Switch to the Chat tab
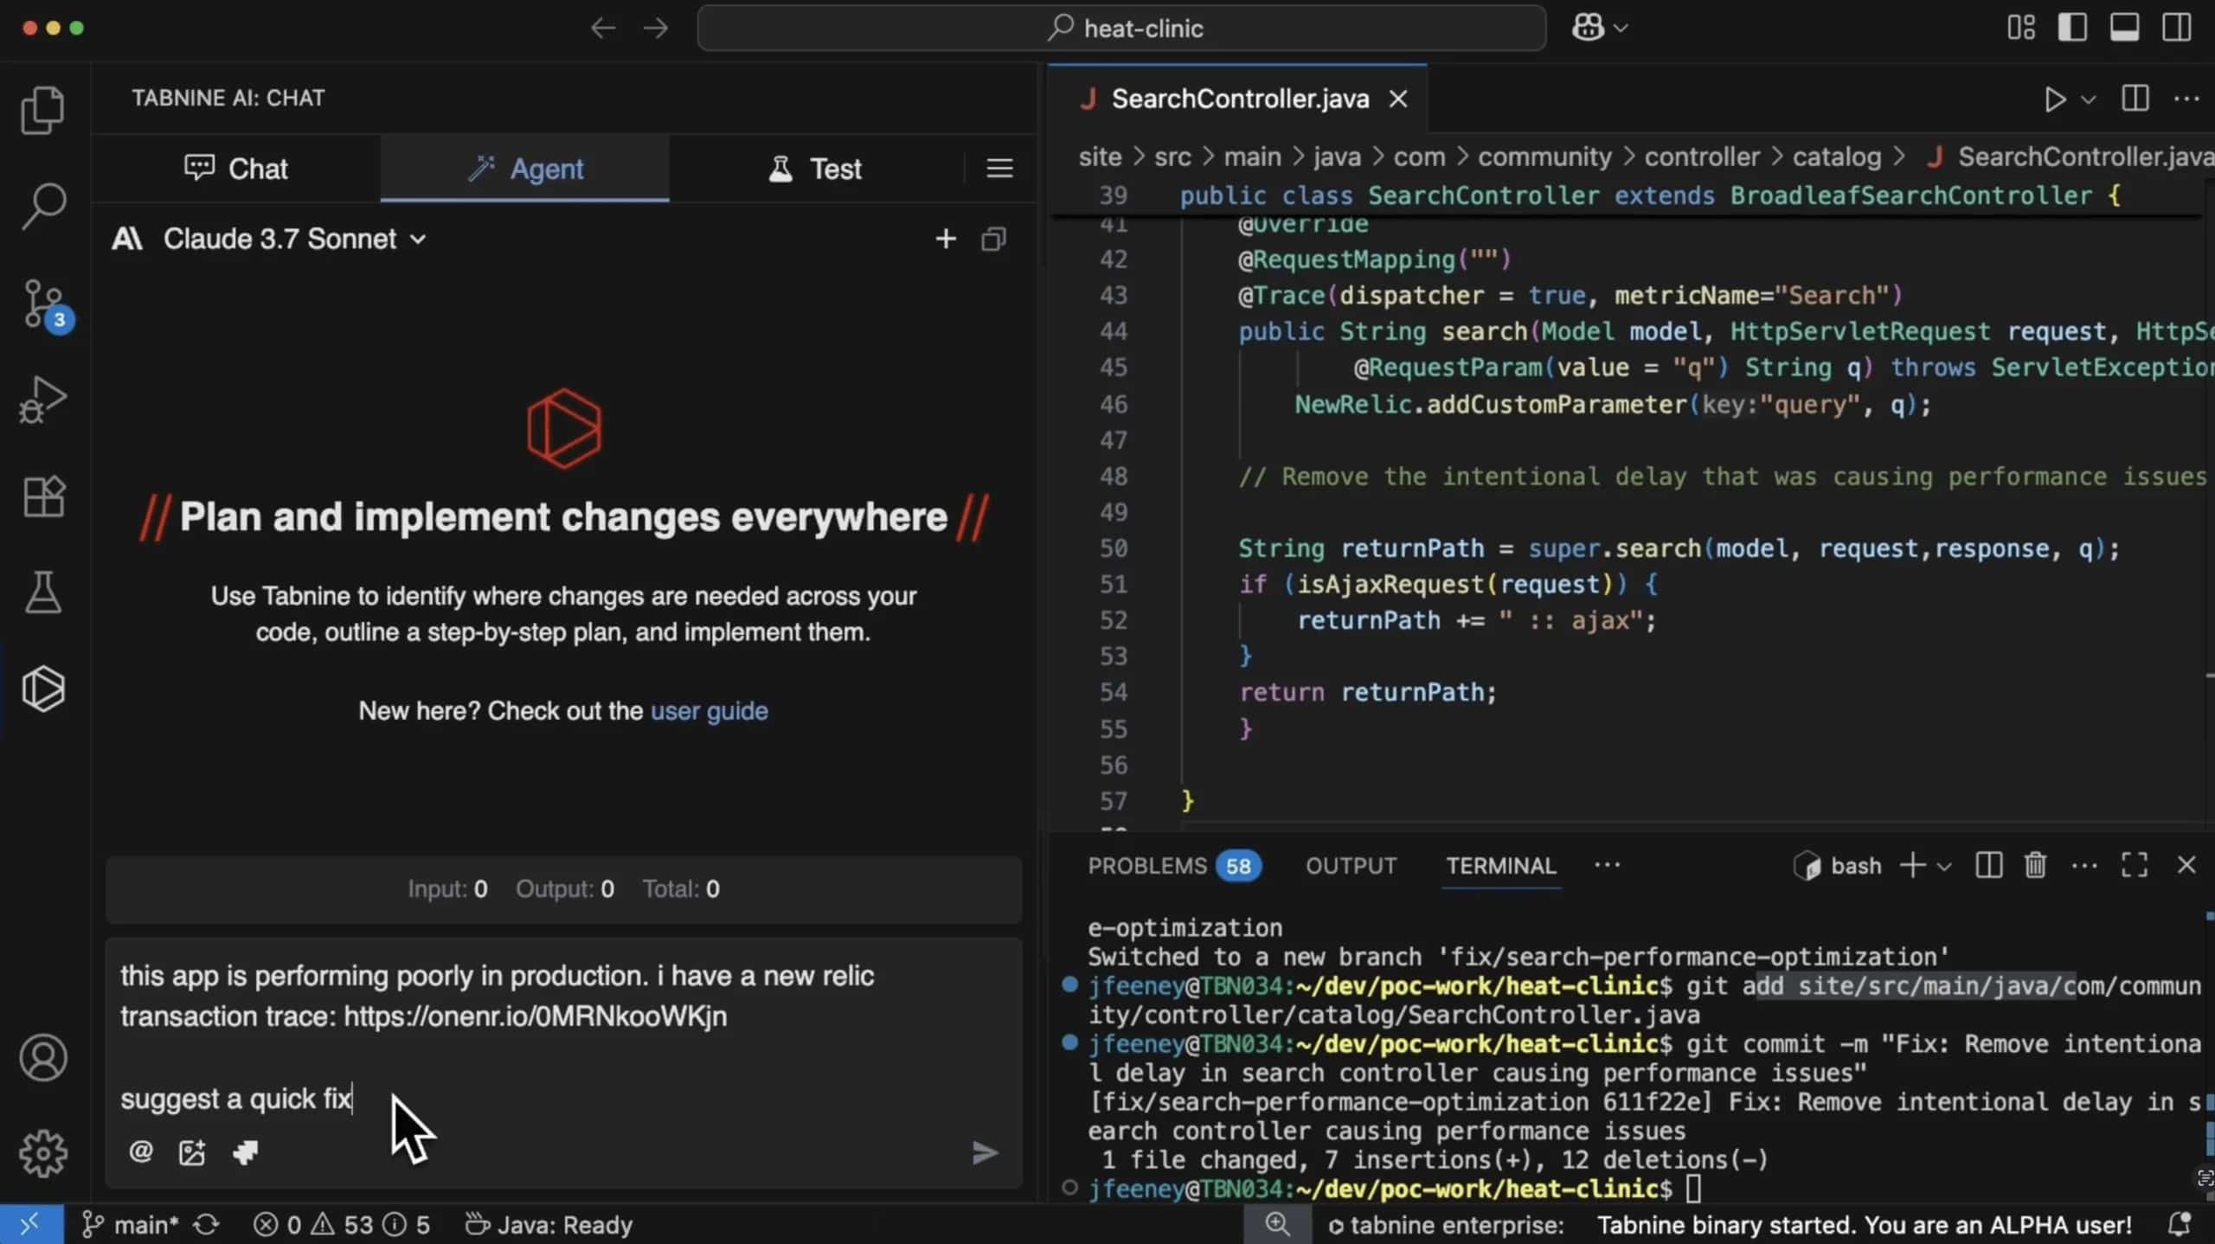2215x1244 pixels. [x=235, y=168]
